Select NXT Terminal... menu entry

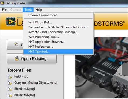58,52
